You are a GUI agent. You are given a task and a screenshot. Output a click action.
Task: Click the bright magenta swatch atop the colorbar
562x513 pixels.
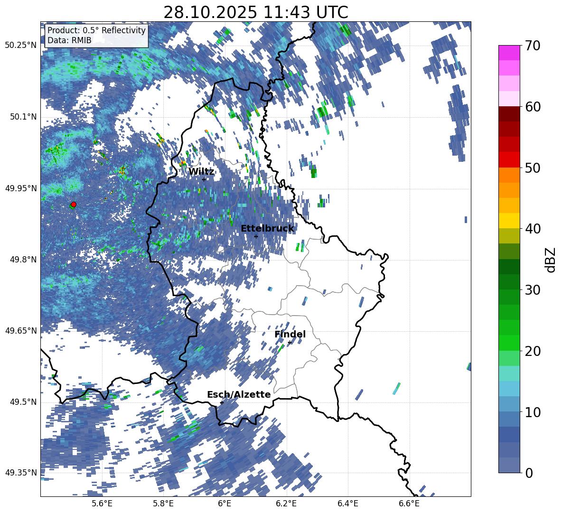[x=509, y=53]
